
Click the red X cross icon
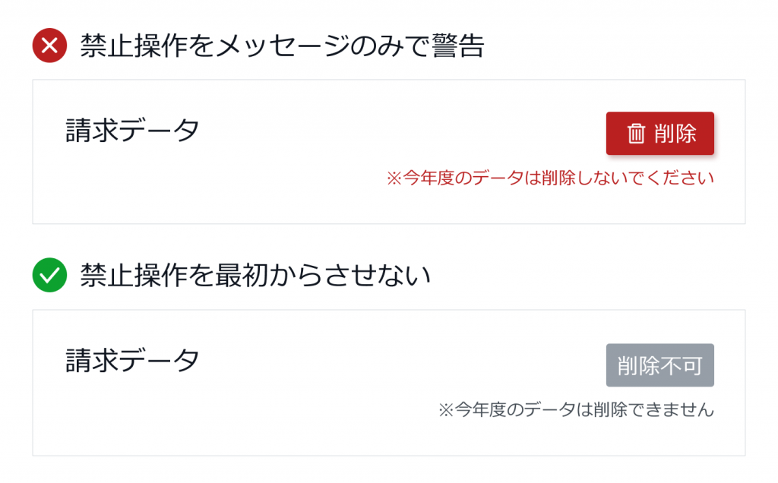(49, 46)
